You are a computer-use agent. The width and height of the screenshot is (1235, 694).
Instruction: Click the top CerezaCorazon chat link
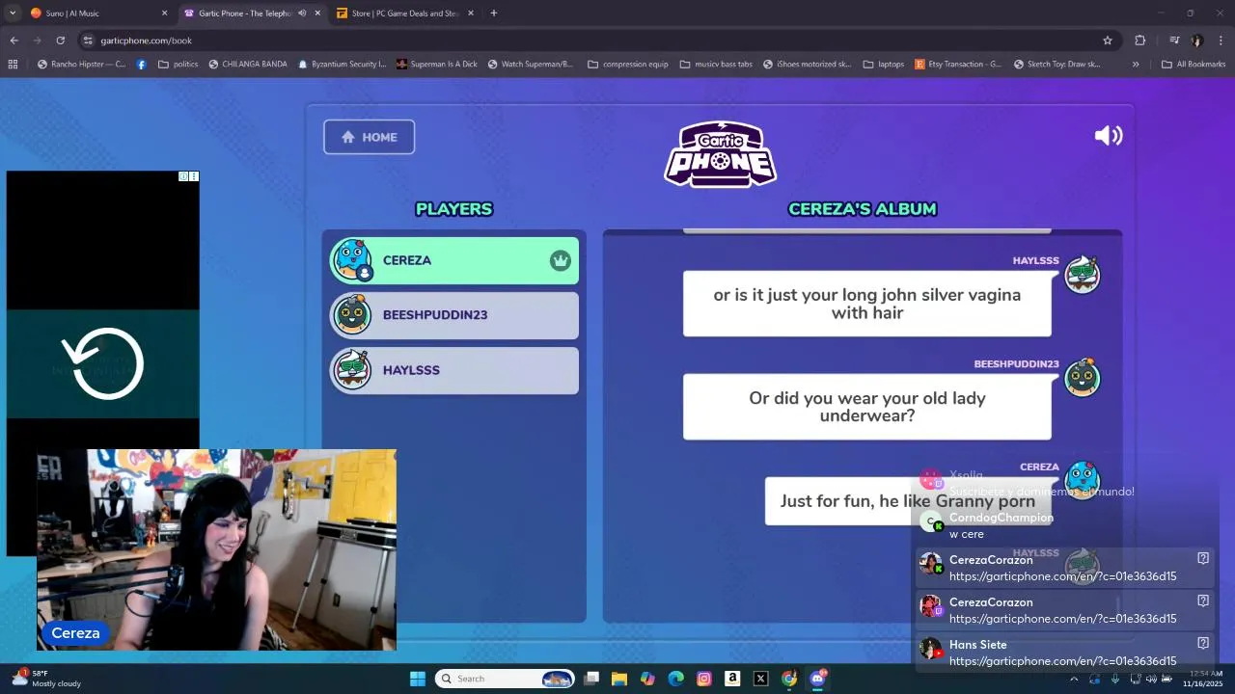(x=1062, y=576)
